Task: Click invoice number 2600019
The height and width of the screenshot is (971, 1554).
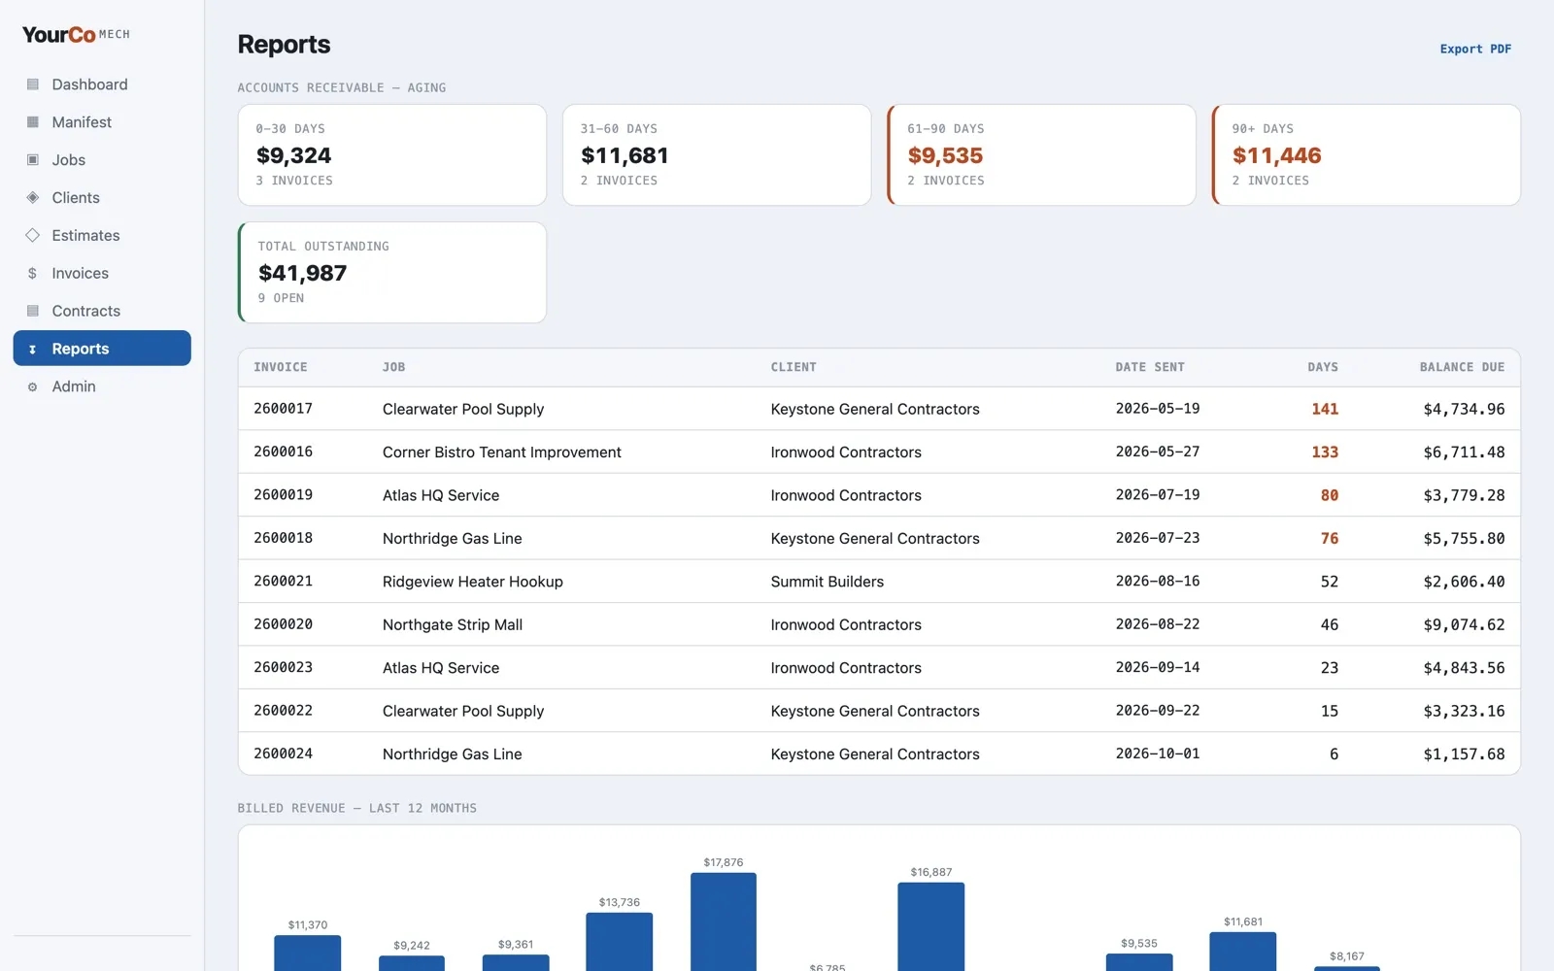Action: click(284, 495)
